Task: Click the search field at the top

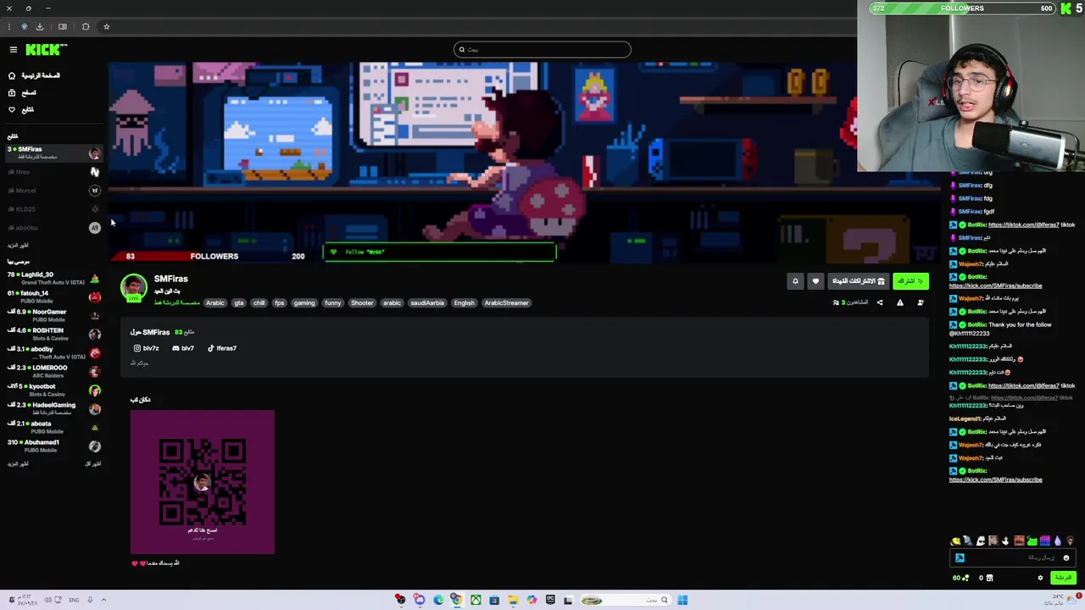Action: click(542, 49)
